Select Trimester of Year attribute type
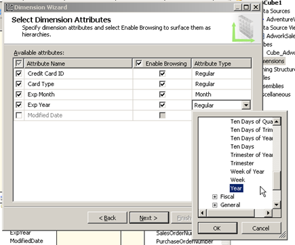Screen dimensions: 295x245 (252, 155)
